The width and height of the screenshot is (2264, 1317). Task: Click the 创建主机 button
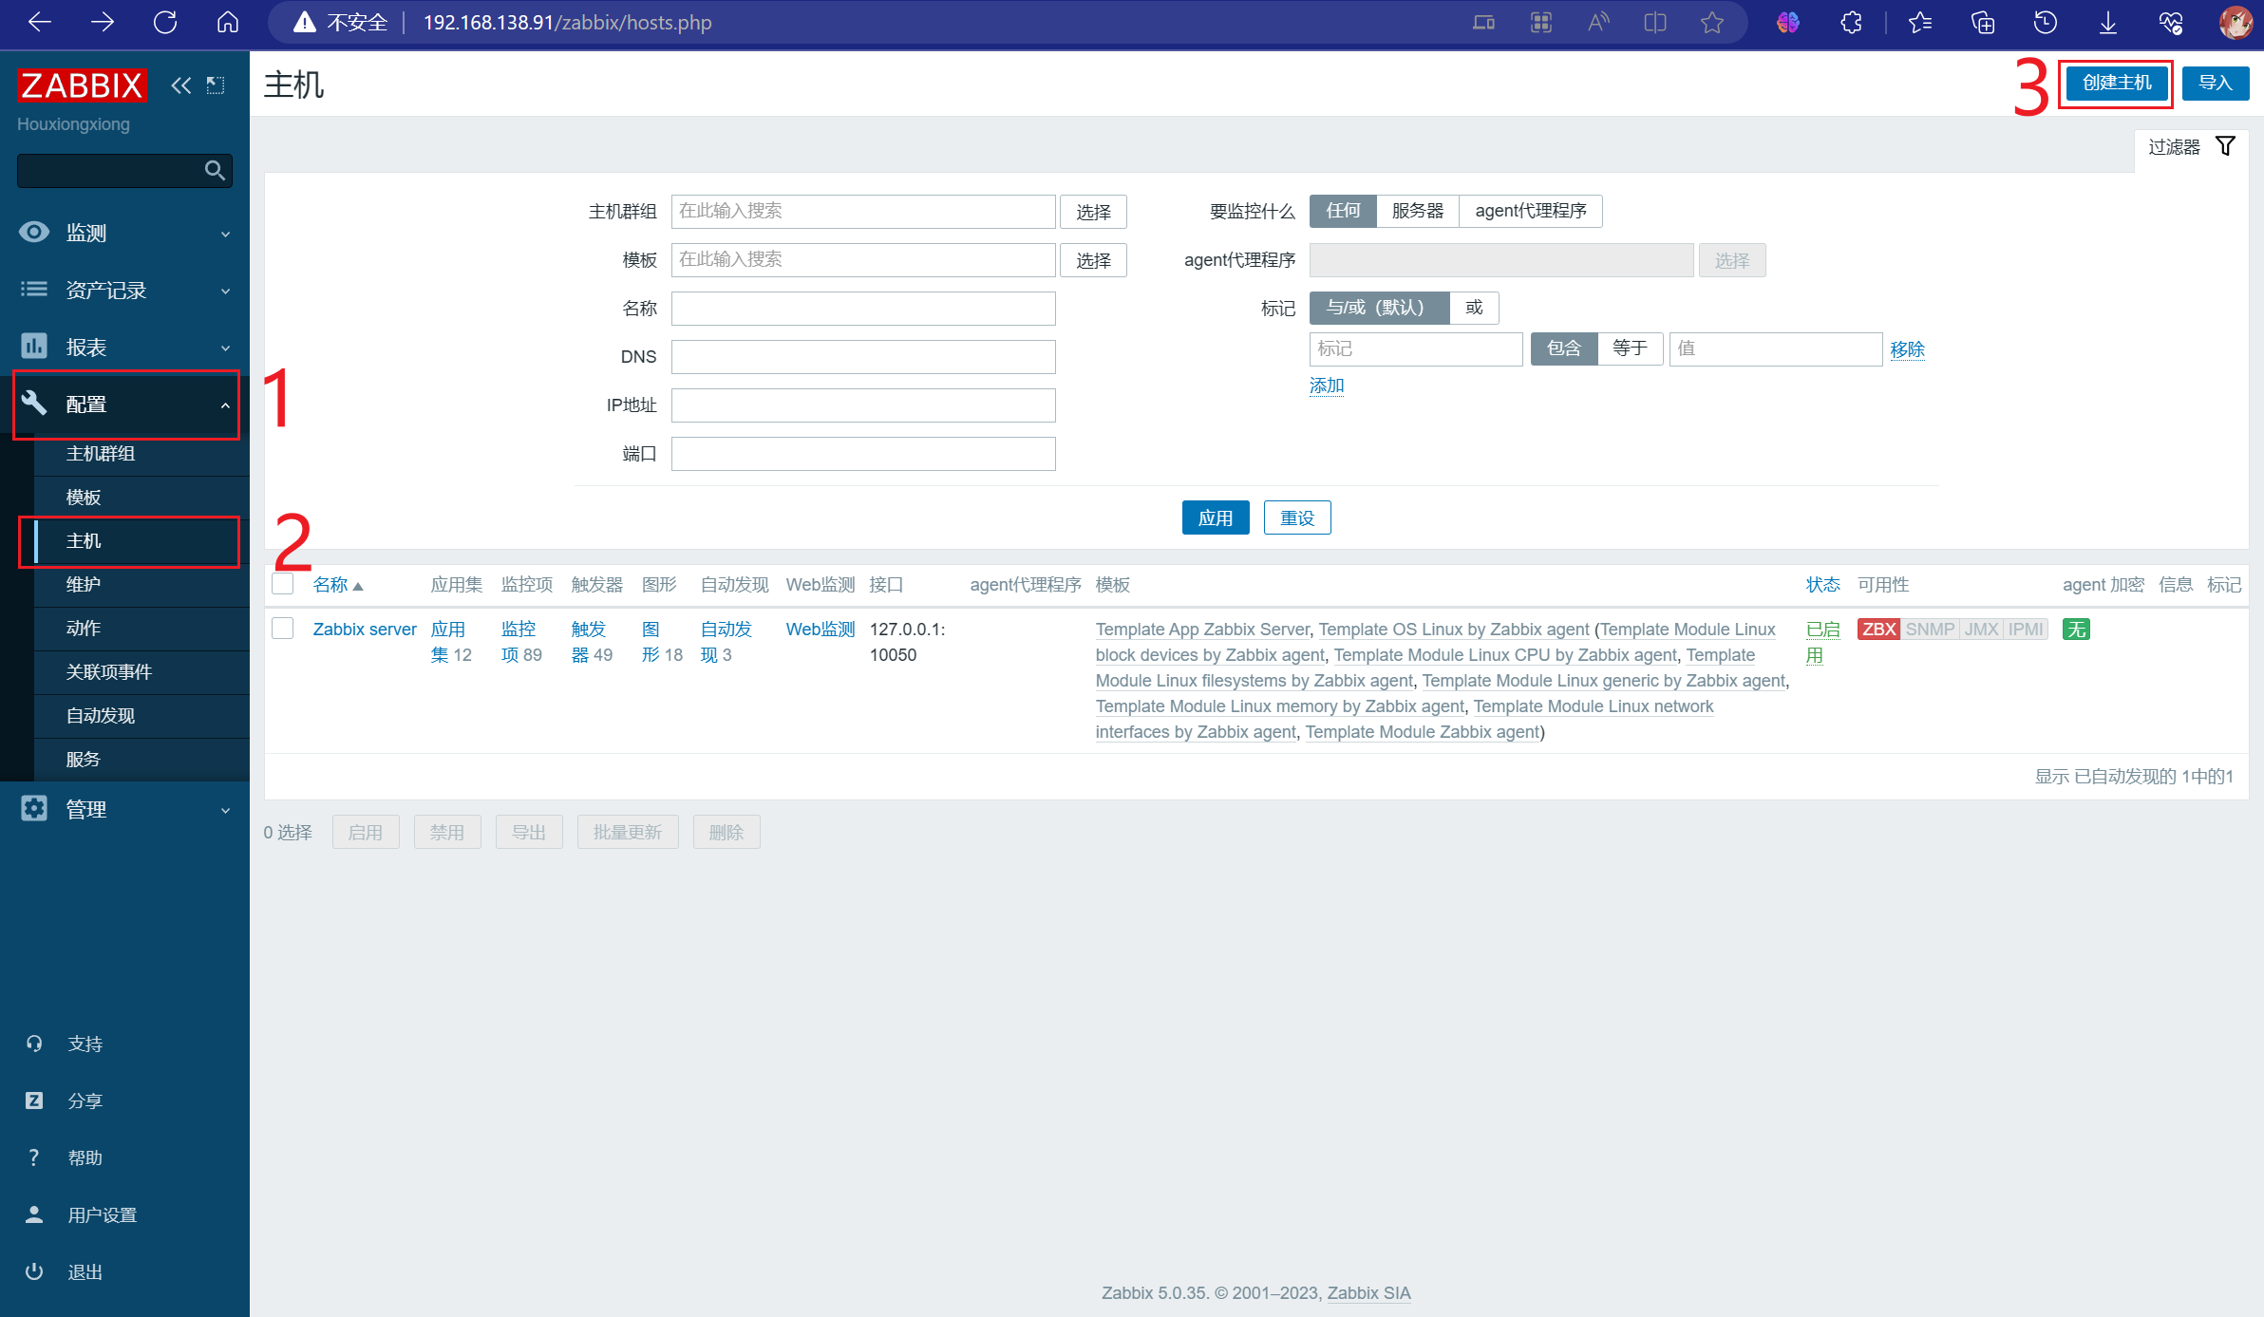tap(2116, 84)
